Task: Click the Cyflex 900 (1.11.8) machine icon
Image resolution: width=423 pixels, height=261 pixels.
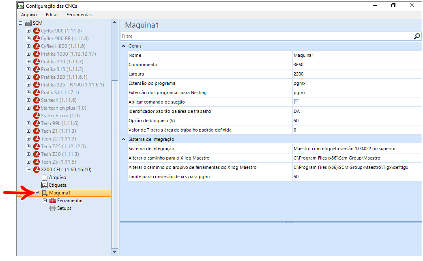Action: point(37,31)
